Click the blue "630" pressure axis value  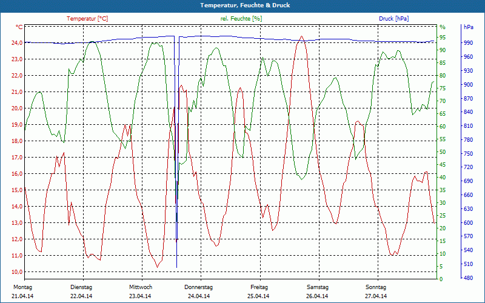(469, 209)
